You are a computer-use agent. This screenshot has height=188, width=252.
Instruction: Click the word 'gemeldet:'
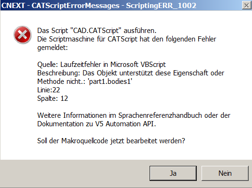[x=52, y=48]
